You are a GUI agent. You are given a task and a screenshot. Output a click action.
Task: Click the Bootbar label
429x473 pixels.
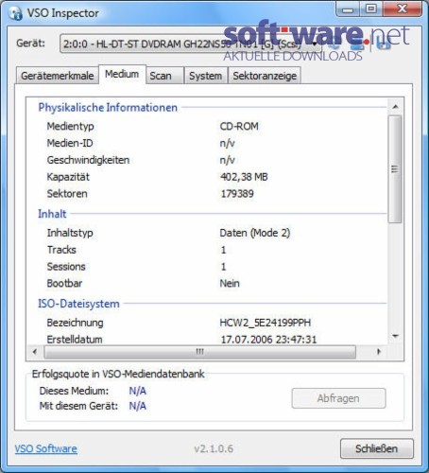pyautogui.click(x=64, y=283)
